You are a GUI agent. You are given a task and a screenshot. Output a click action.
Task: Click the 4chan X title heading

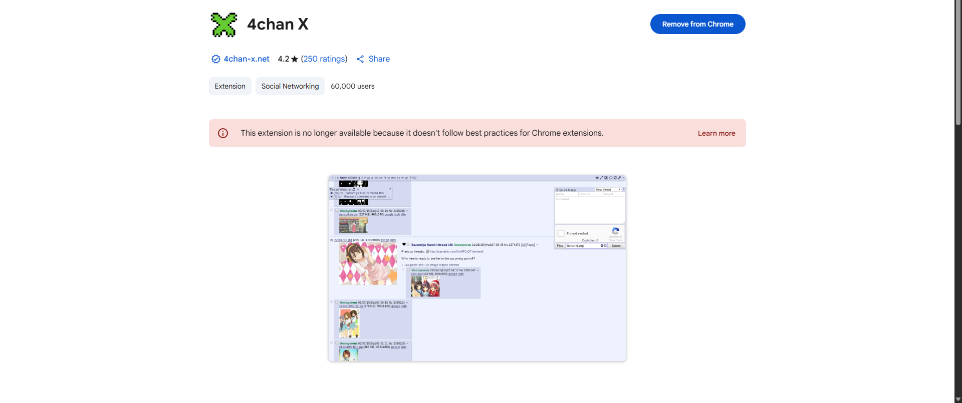[x=278, y=24]
